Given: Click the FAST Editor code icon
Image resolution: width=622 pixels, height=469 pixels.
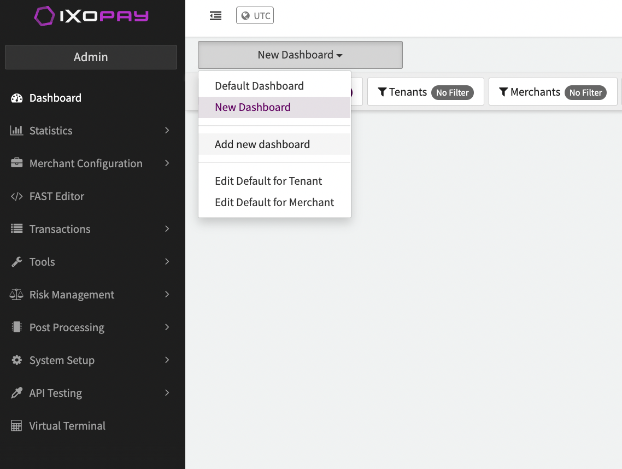Looking at the screenshot, I should [17, 197].
